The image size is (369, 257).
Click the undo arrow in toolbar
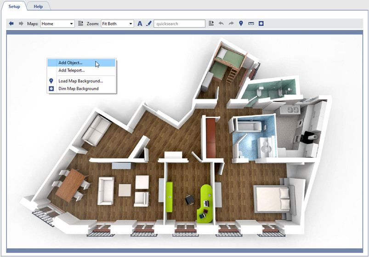coord(221,23)
